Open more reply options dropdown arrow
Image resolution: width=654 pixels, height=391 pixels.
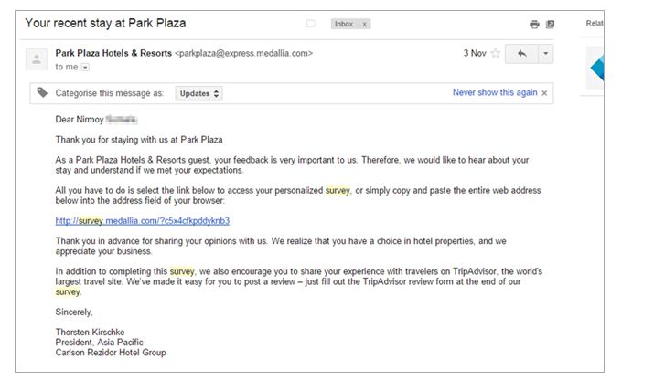pos(545,54)
